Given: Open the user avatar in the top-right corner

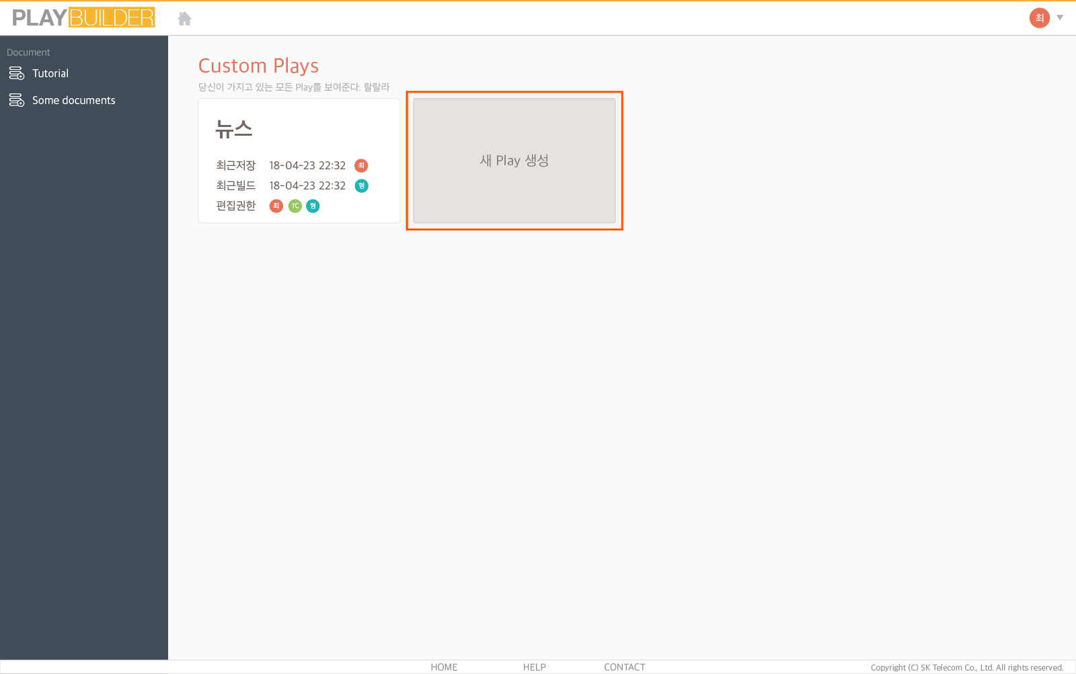Looking at the screenshot, I should point(1039,18).
